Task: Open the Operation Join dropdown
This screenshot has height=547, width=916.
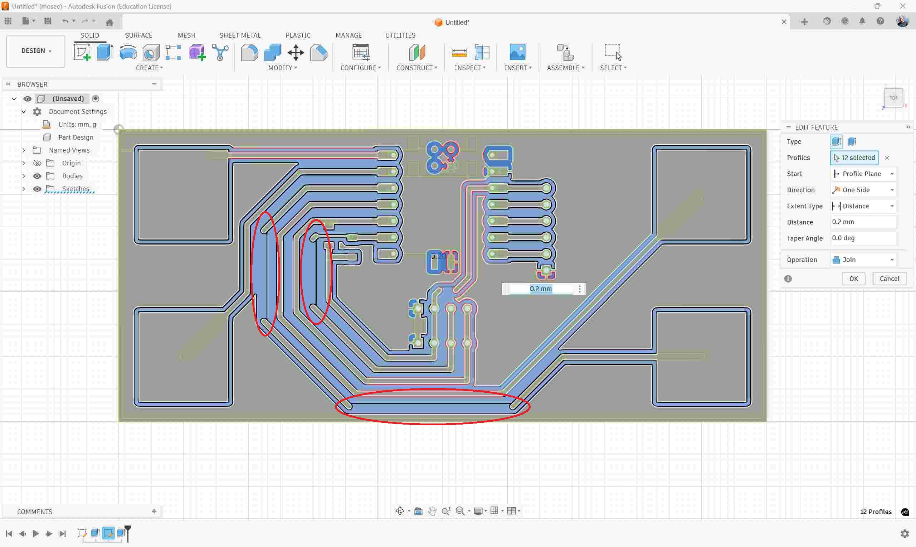Action: [x=863, y=260]
